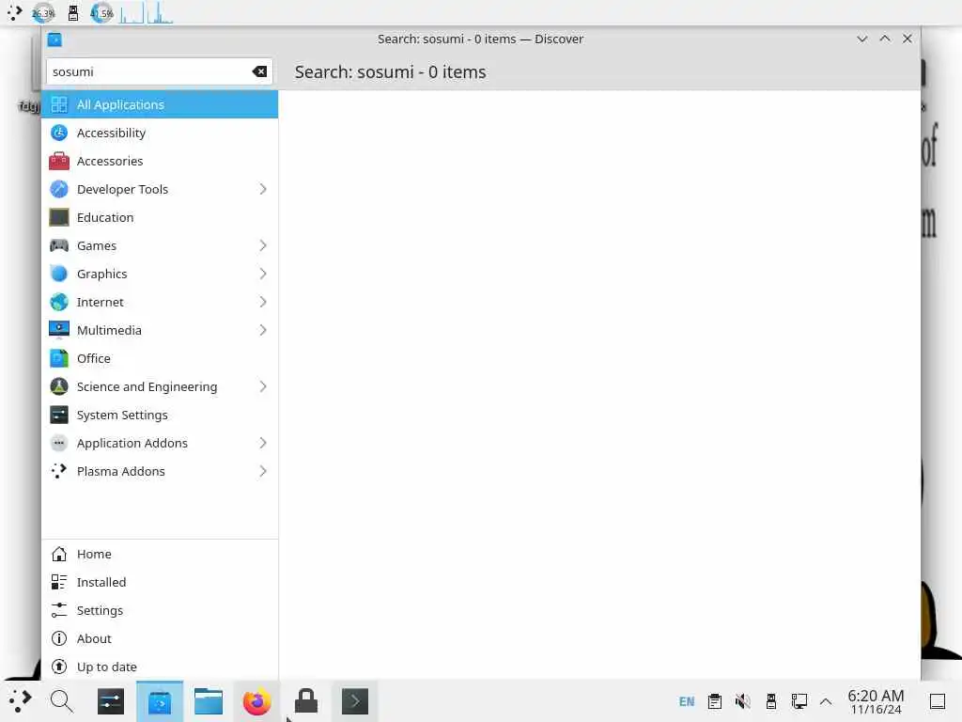The image size is (962, 722).
Task: Click the Application Addons label
Action: tap(132, 444)
